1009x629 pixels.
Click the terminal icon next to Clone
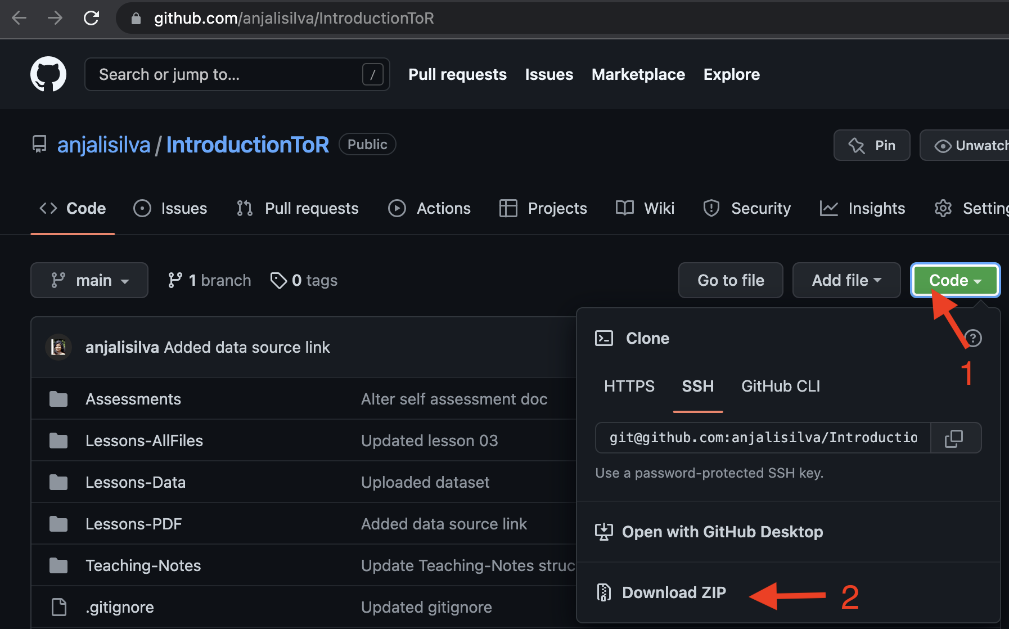(604, 338)
